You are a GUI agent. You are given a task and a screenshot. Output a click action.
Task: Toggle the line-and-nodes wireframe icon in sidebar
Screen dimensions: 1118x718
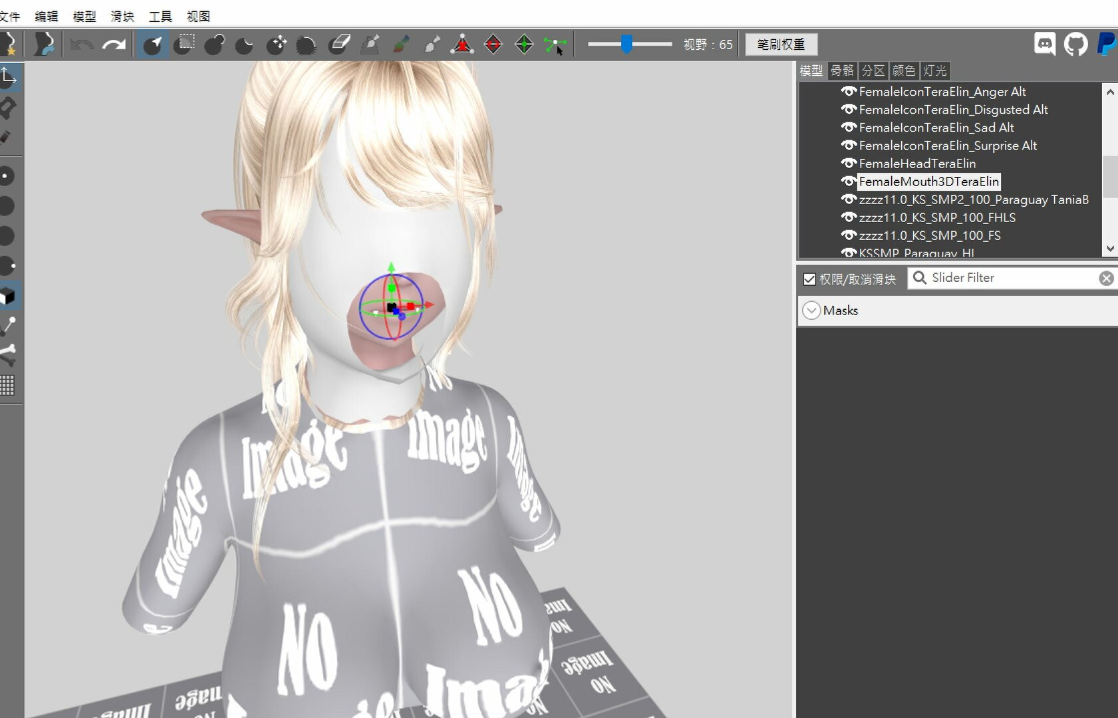[x=8, y=325]
